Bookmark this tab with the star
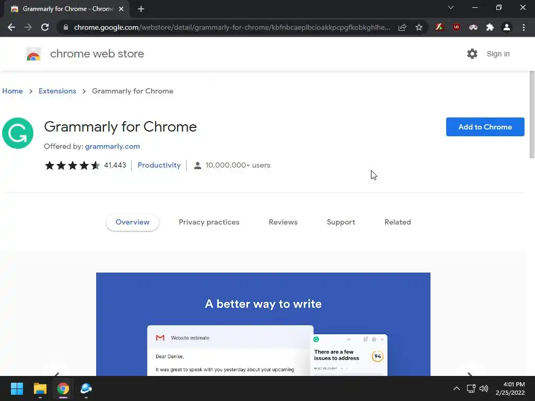The image size is (535, 401). coord(419,27)
